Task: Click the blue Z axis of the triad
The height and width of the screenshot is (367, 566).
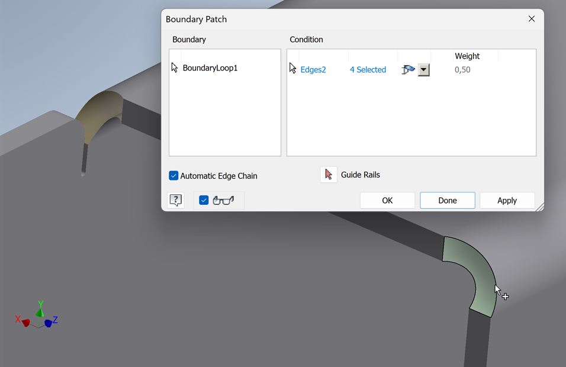Action: [x=50, y=321]
